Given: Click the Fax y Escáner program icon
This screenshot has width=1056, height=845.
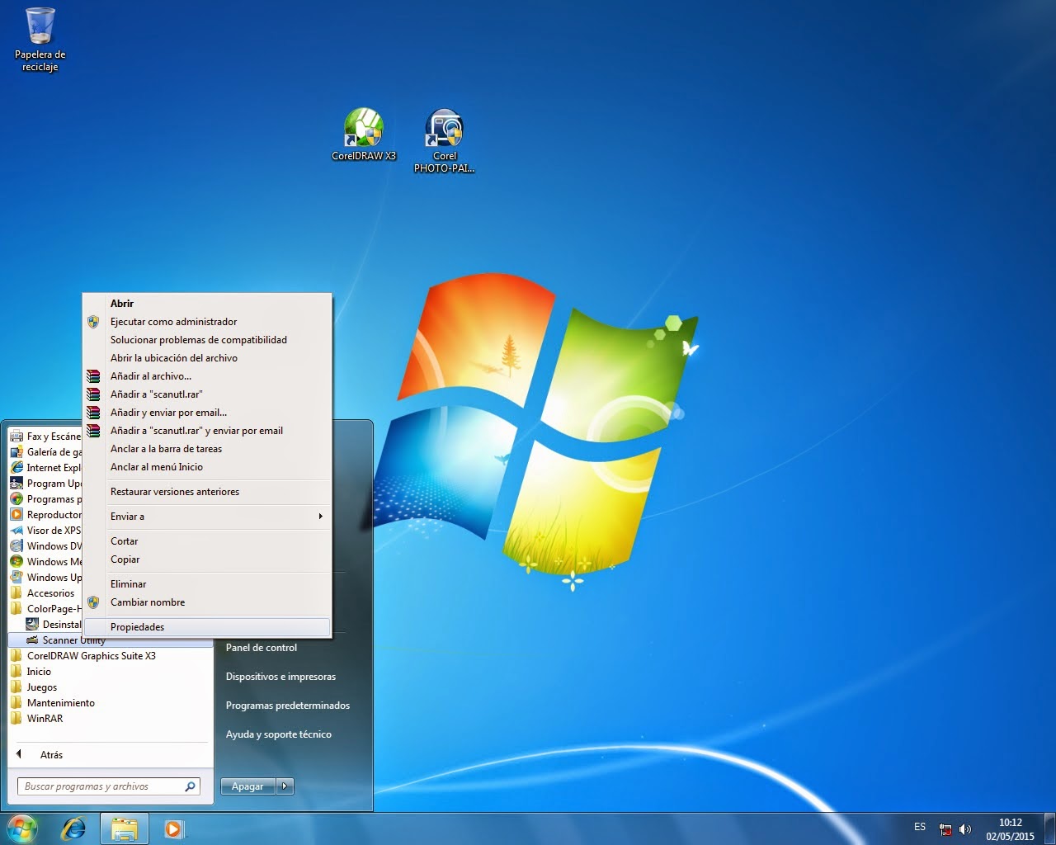Looking at the screenshot, I should [x=16, y=436].
